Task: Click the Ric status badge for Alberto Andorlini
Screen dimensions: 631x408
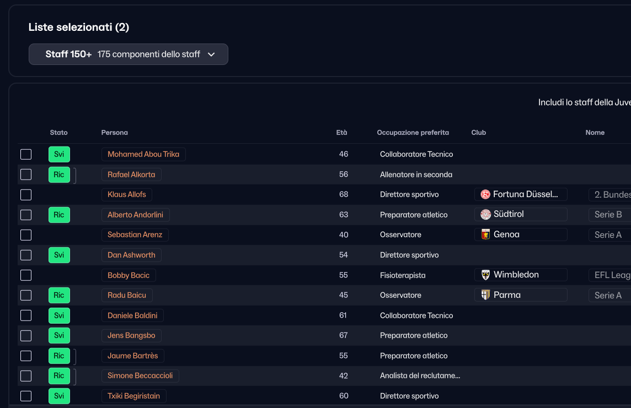Action: pyautogui.click(x=59, y=215)
